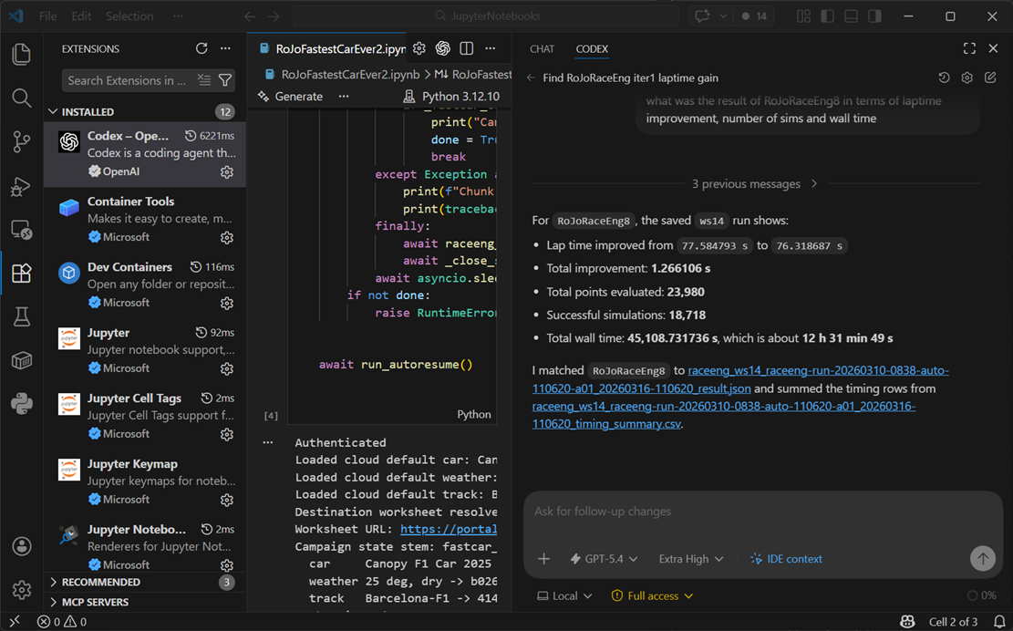Send the Codex message with arrow button

(982, 559)
